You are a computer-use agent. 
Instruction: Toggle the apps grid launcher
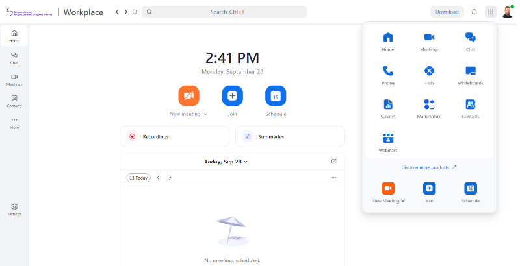point(491,12)
